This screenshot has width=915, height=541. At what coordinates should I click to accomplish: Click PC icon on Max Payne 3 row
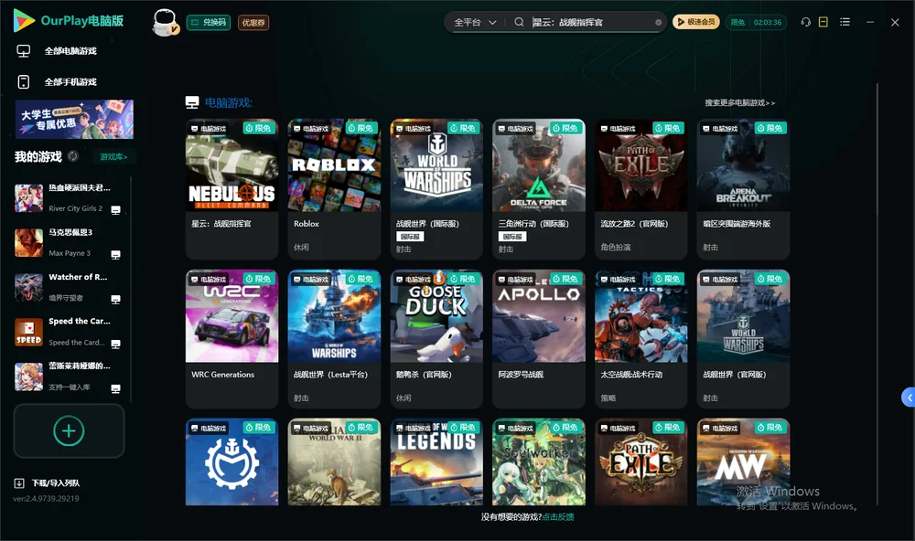115,255
